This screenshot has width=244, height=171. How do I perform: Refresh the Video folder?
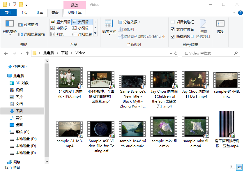176,53
